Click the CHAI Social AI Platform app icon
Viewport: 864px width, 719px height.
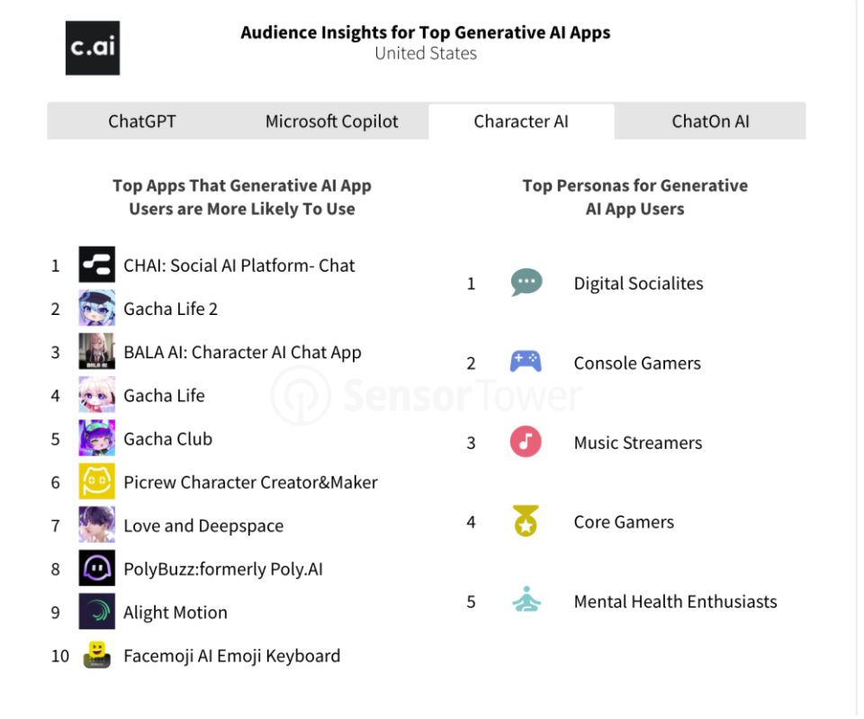pos(96,265)
